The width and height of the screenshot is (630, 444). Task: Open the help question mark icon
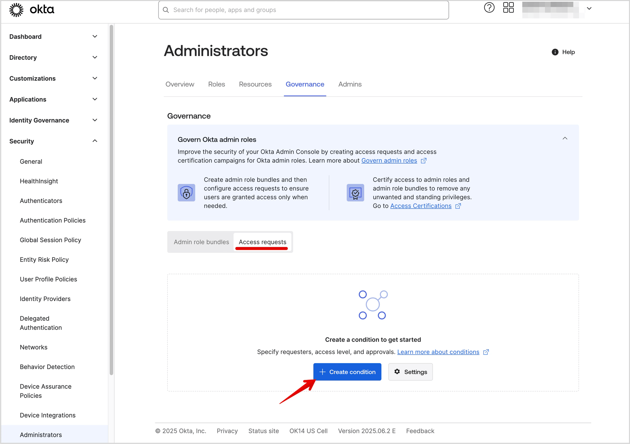(489, 8)
